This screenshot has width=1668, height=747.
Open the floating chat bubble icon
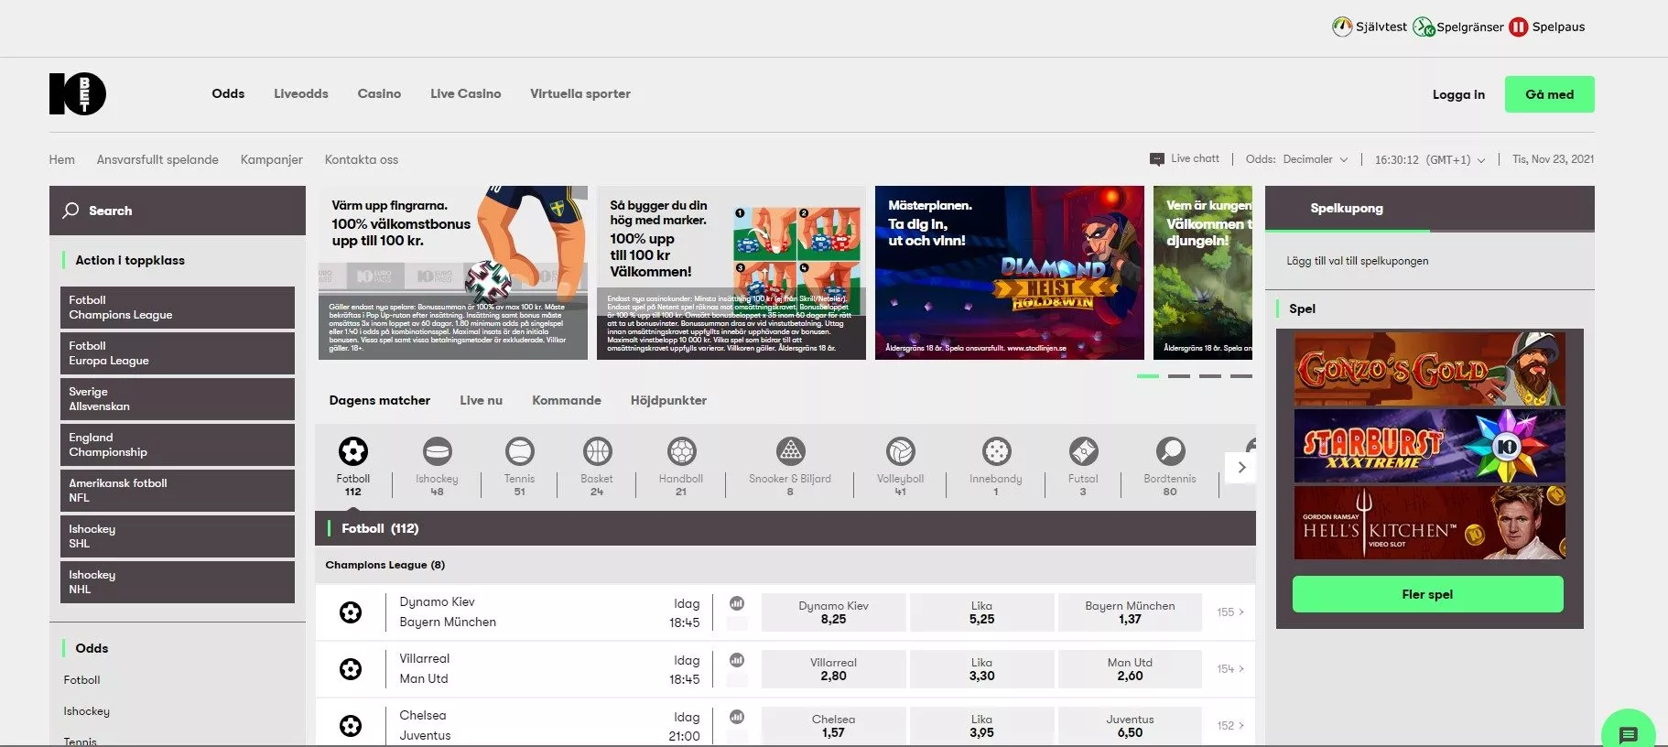(1628, 733)
